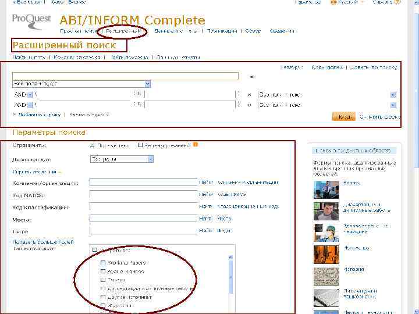Switch to Простой поиск tab
Image resolution: width=419 pixels, height=314 pixels.
click(79, 31)
